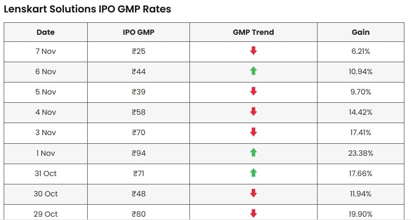Click the red down arrow for 30 Oct
The width and height of the screenshot is (411, 220).
click(253, 193)
